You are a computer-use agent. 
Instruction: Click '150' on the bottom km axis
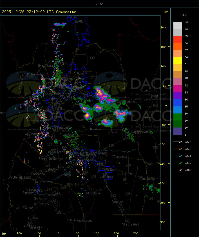[x=116, y=233]
